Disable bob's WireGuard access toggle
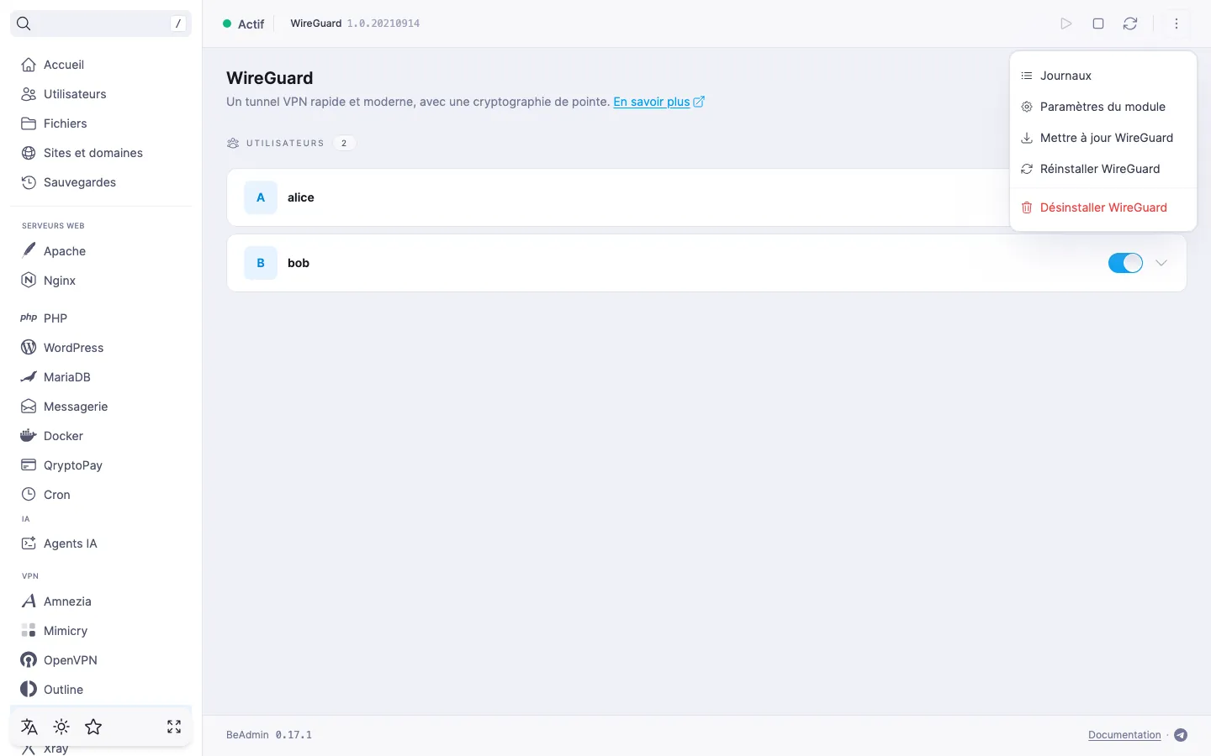This screenshot has height=756, width=1211. [1125, 263]
